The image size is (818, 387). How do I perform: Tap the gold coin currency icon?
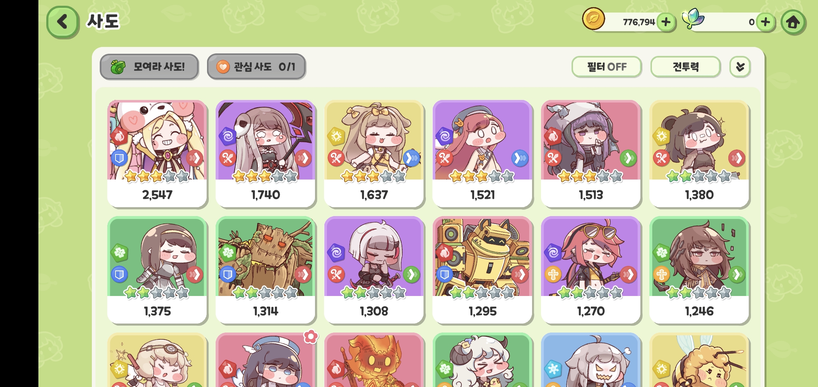tap(593, 19)
